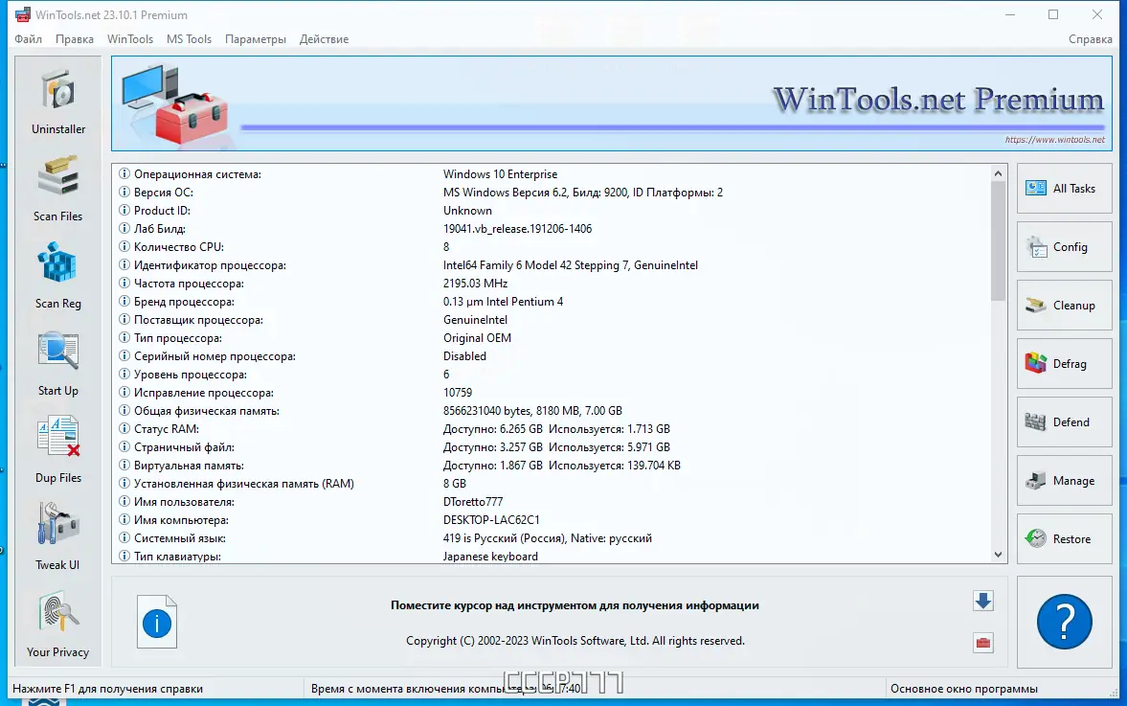Click the Исправление процессора row label

point(203,393)
